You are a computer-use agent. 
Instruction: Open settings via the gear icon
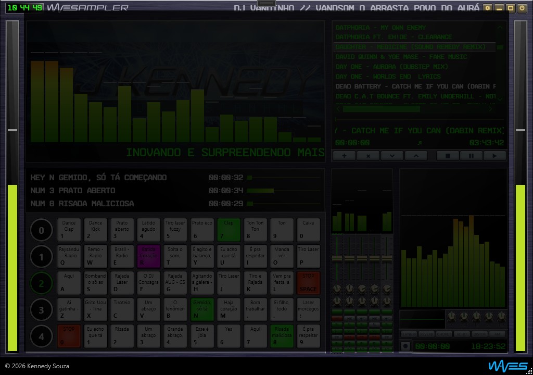[487, 8]
